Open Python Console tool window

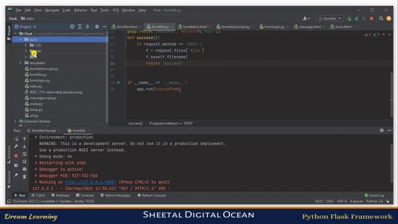[152, 195]
